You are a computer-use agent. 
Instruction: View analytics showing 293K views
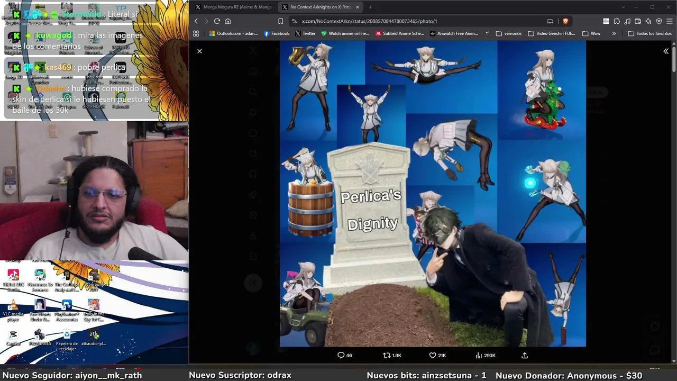click(486, 356)
